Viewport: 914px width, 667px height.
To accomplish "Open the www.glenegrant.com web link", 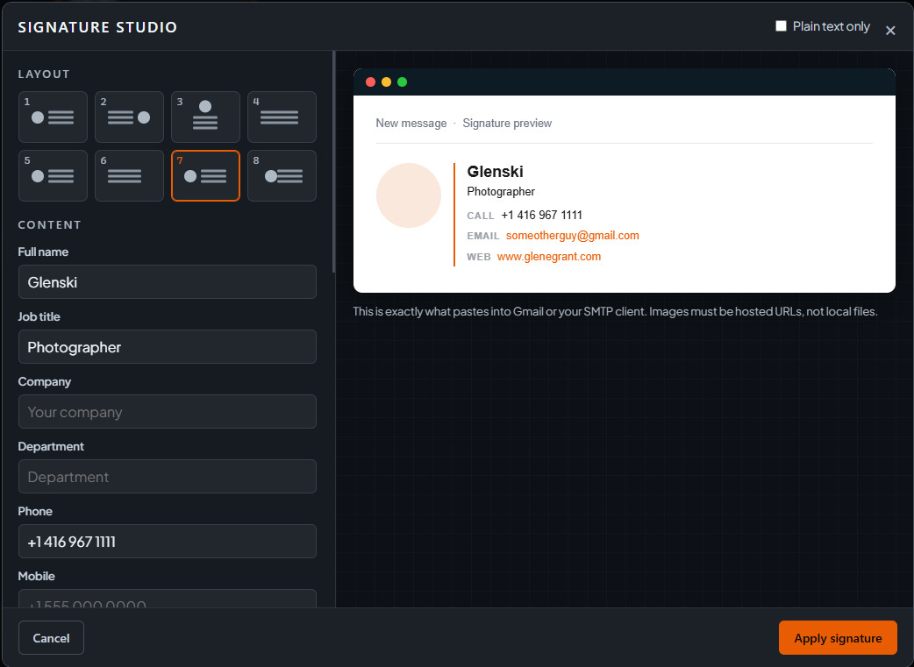I will (549, 256).
